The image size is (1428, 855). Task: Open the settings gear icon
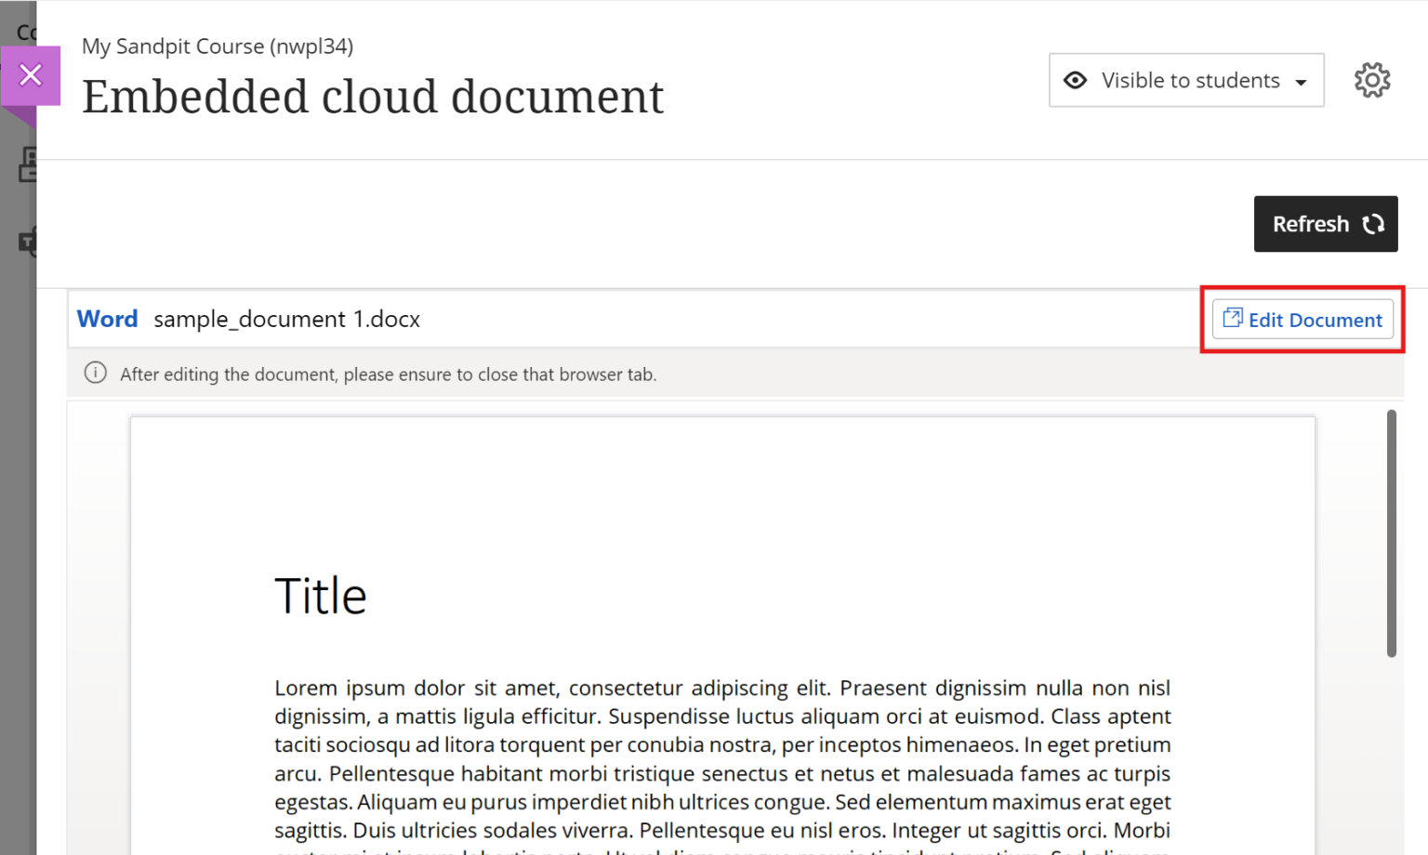(x=1372, y=80)
